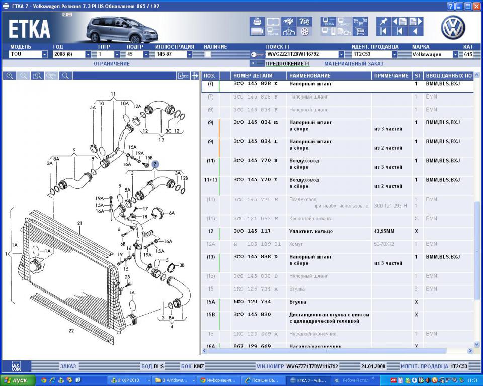Viewport: 483px width, 386px height.
Task: Click the info fork icon
Action: [x=289, y=31]
